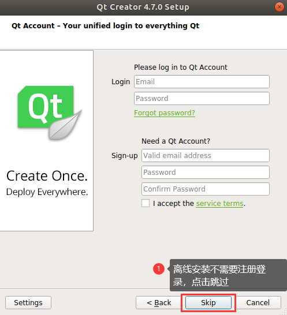
Task: Click the Login Password field
Action: (x=202, y=99)
